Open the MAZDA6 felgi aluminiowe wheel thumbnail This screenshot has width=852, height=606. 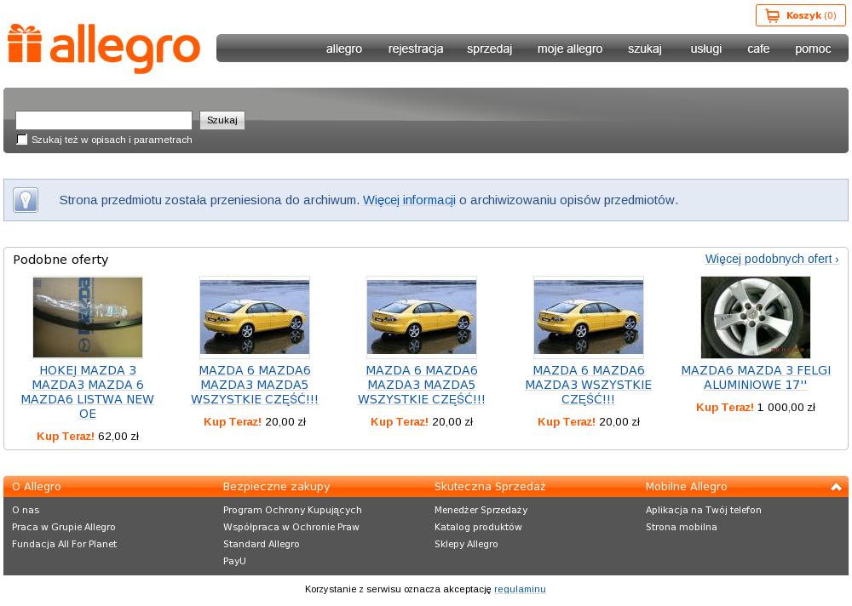coord(755,317)
